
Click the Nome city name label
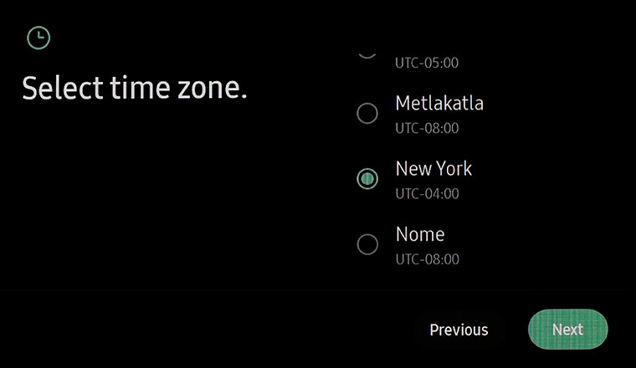pos(420,234)
